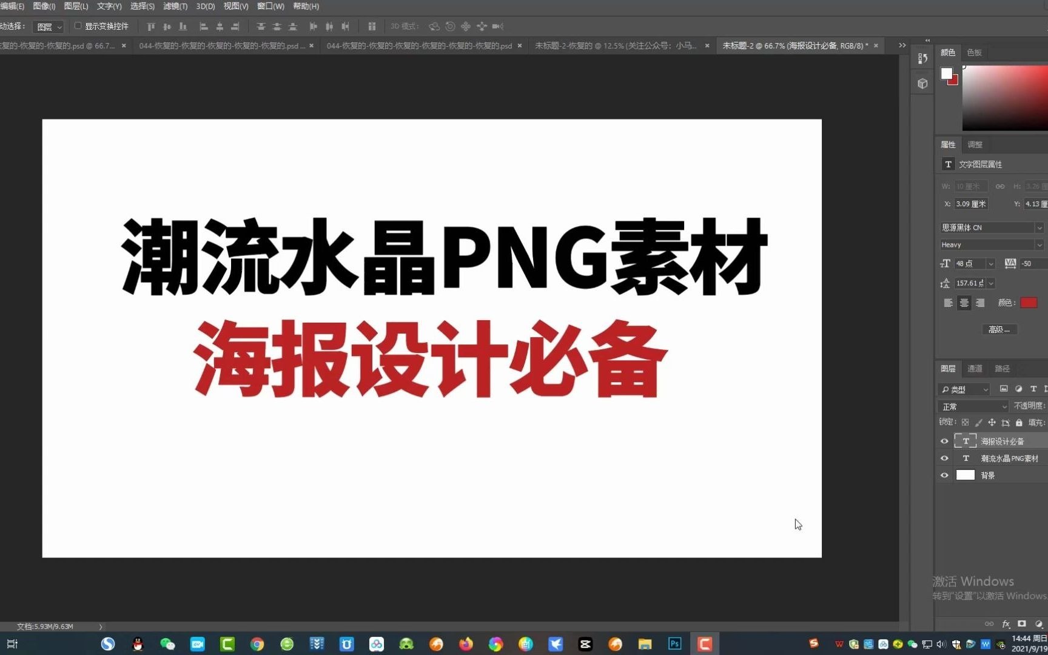This screenshot has height=655, width=1048.
Task: Hide the 潮流水晶PNG素材 layer
Action: [x=944, y=458]
